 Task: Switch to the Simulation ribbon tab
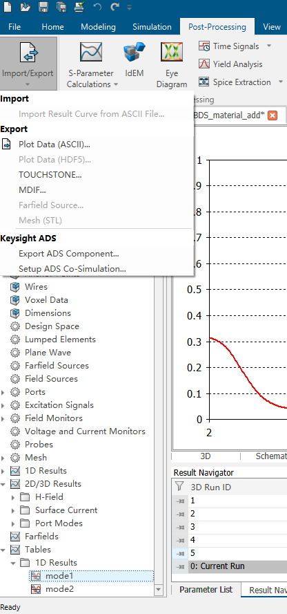152,27
